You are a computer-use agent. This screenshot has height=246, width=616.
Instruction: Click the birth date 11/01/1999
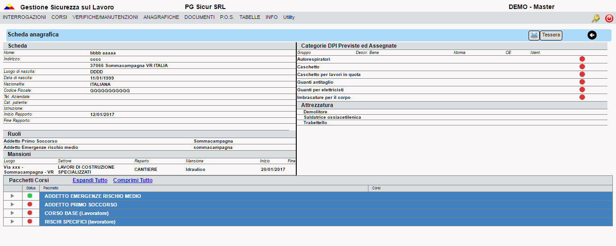click(102, 78)
